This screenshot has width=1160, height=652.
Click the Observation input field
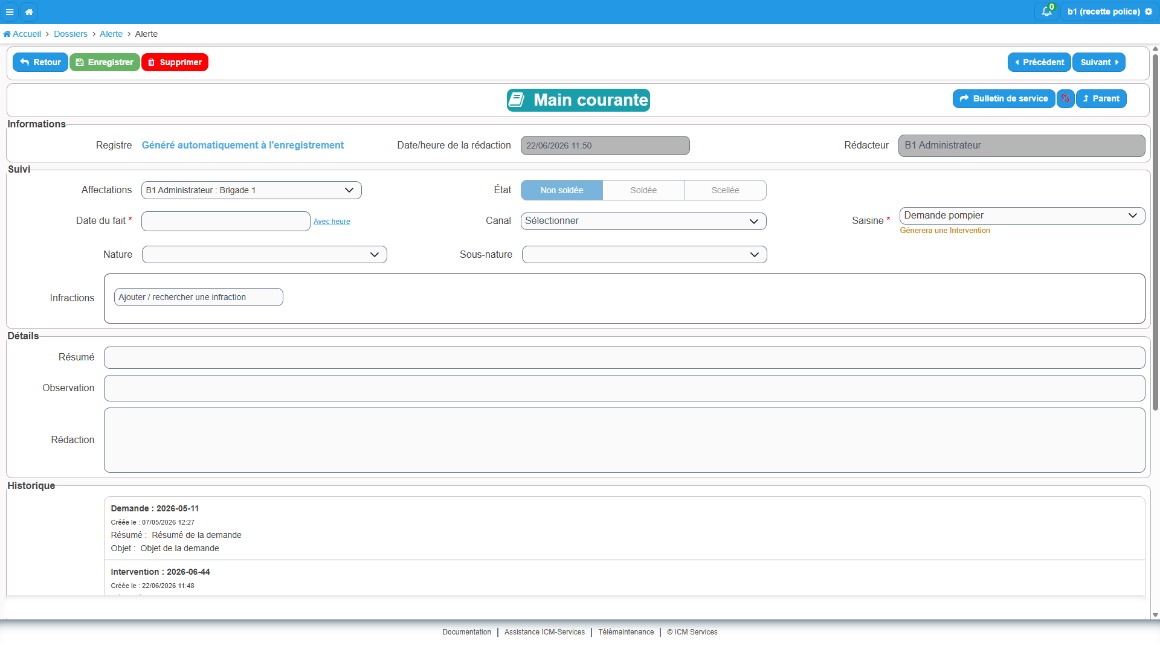(x=625, y=388)
